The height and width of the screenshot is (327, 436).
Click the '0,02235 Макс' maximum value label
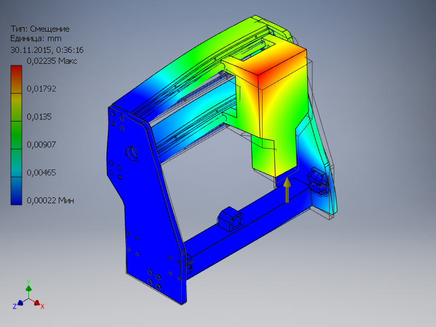(x=52, y=61)
